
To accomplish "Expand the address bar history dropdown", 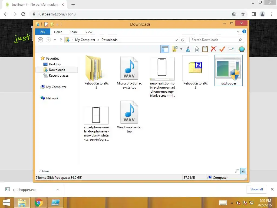I will (x=177, y=40).
